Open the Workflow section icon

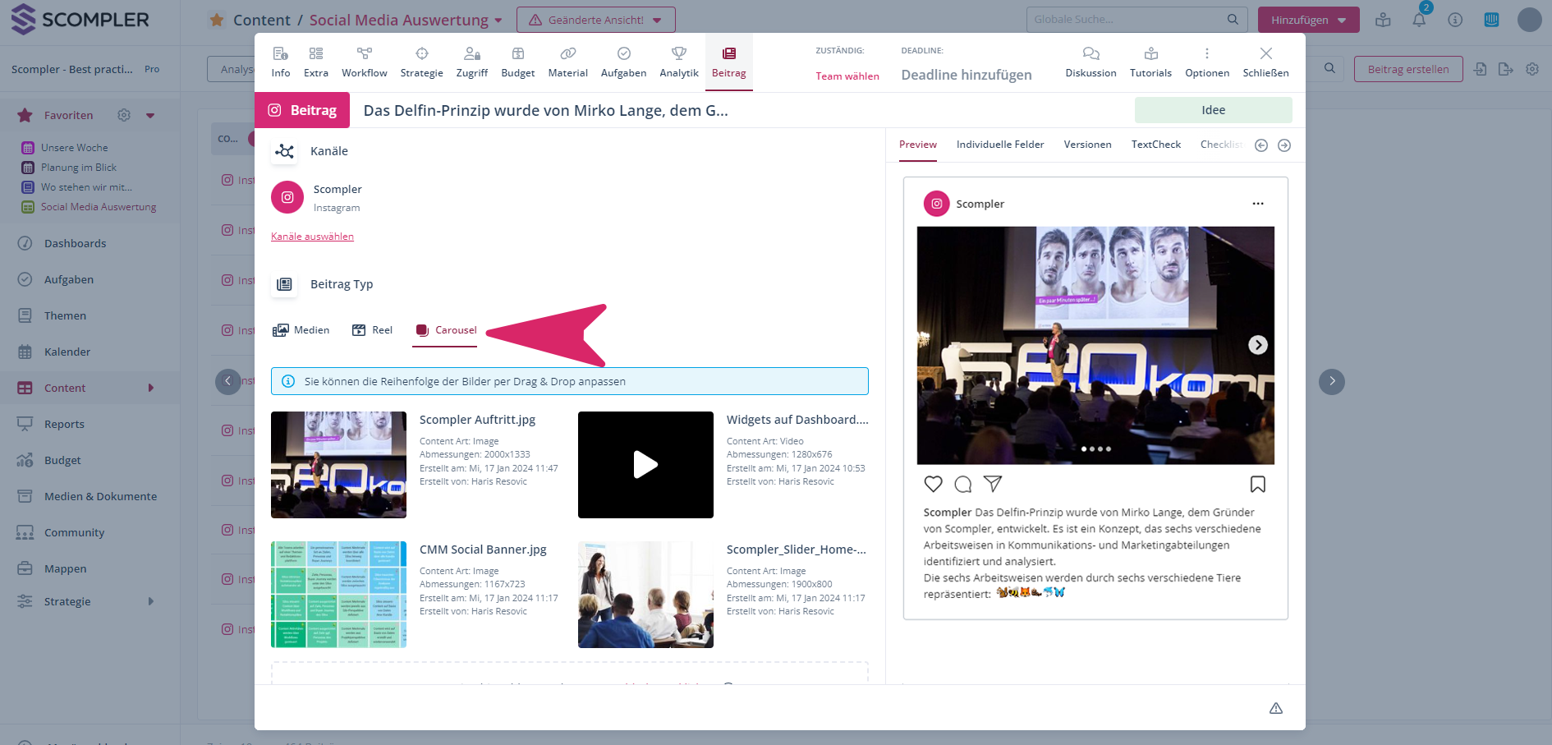(x=365, y=54)
